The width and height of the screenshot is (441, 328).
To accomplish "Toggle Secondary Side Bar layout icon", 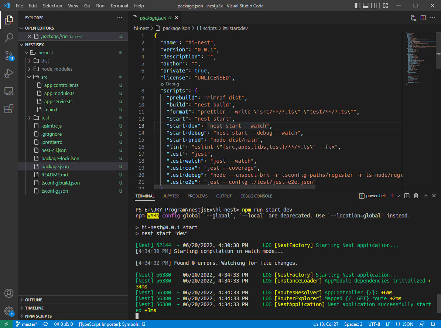I will pos(374,6).
